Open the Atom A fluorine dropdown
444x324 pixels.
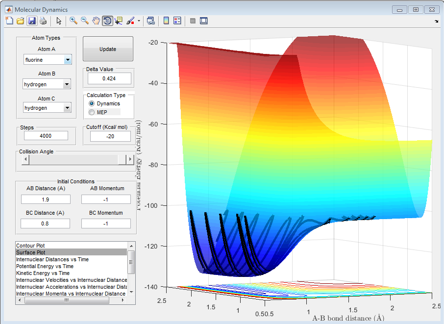pos(68,60)
